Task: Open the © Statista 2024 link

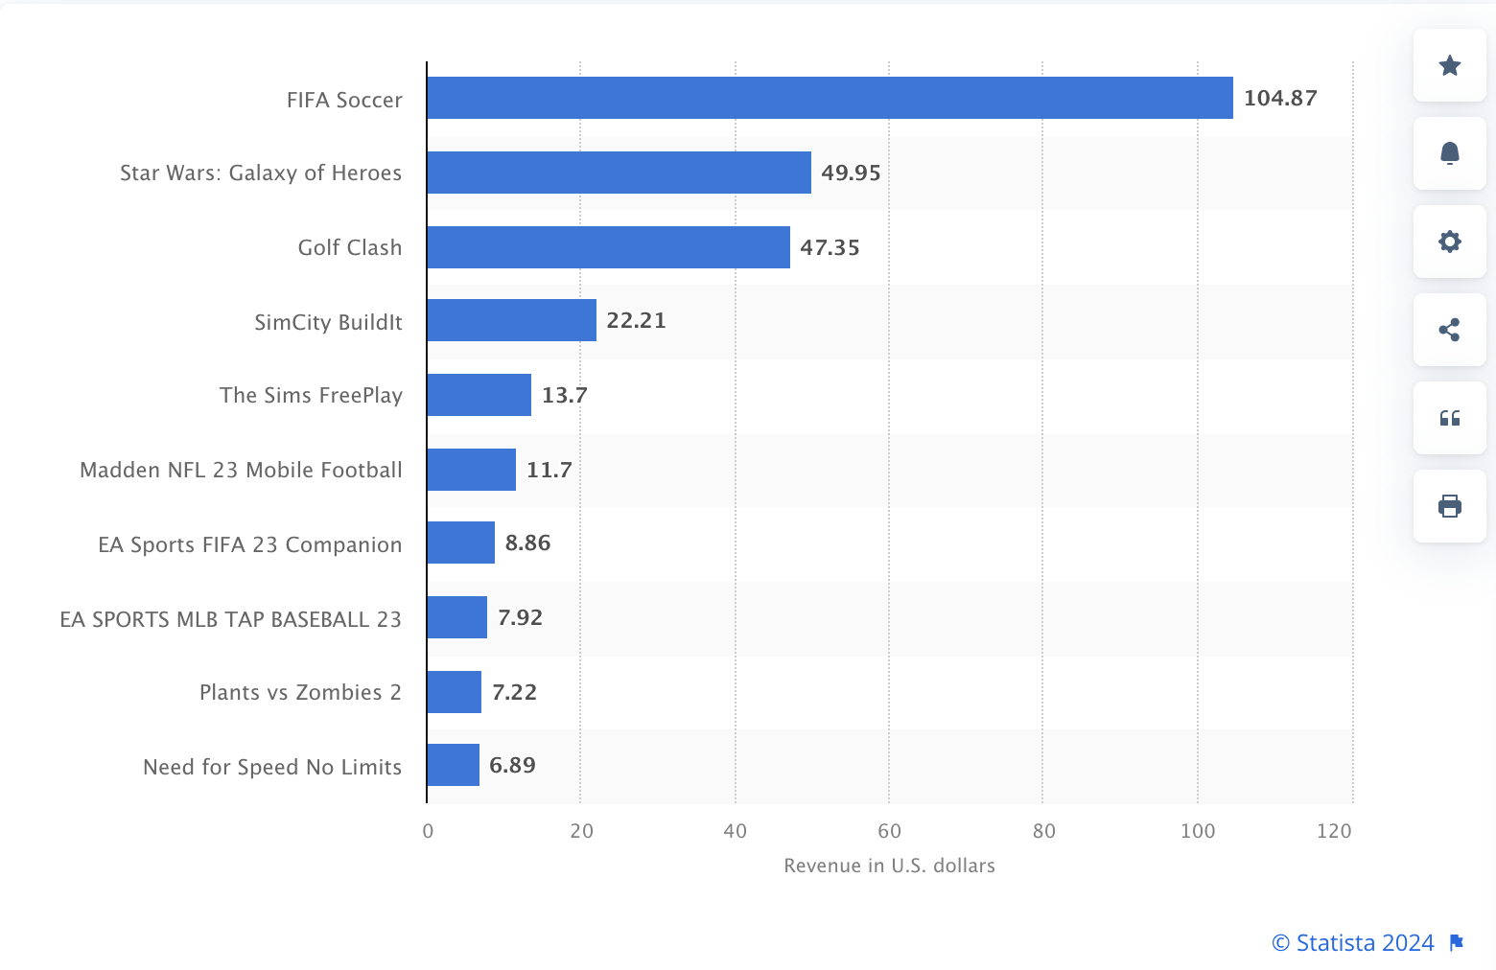Action: pyautogui.click(x=1352, y=943)
